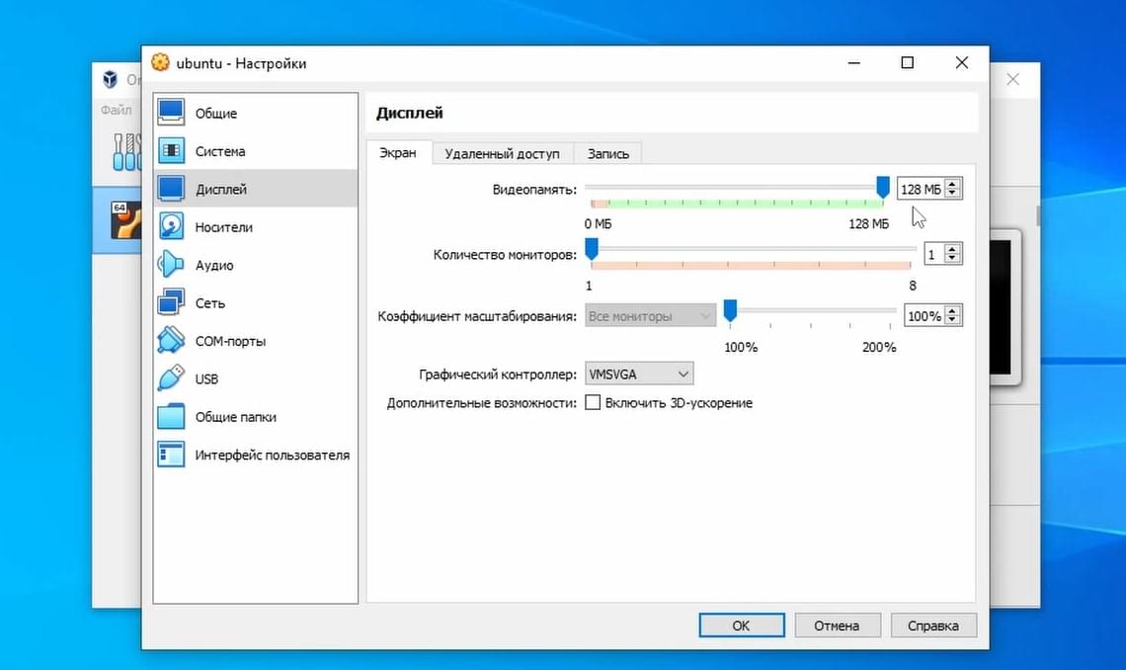Click the Видеопамять slider handle
Viewport: 1126px width, 670px height.
click(883, 187)
